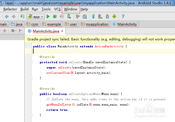The image size is (175, 122).
Task: Select the myapplication breadcrumb folder
Action: tap(95, 24)
